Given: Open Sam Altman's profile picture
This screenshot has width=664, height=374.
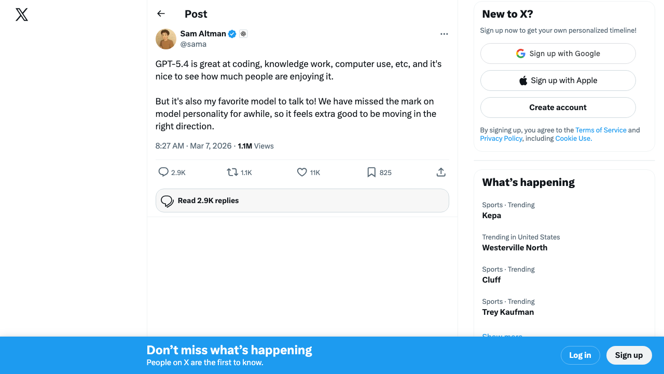Looking at the screenshot, I should 165,39.
